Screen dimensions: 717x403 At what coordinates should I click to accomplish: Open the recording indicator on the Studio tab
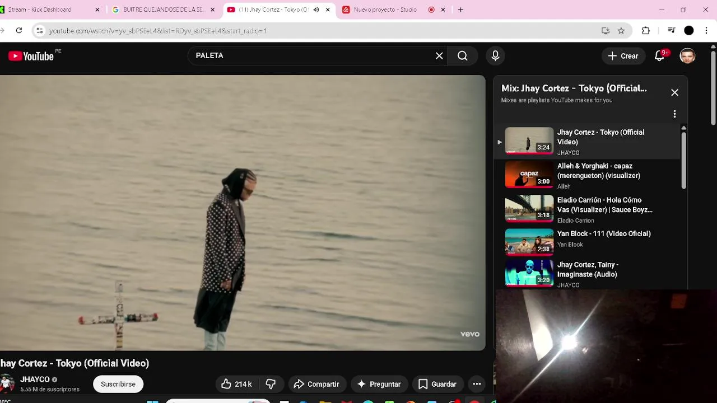[x=431, y=10]
